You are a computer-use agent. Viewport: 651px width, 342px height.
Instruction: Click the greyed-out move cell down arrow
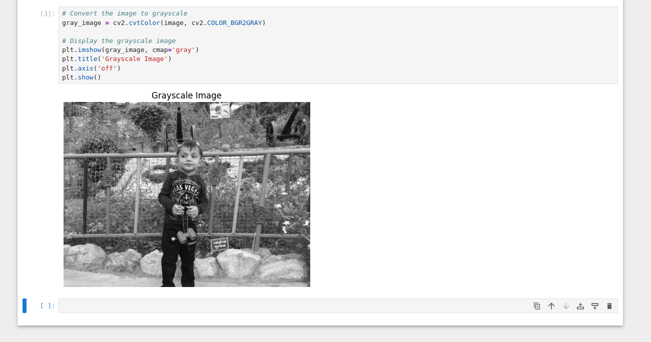coord(566,306)
